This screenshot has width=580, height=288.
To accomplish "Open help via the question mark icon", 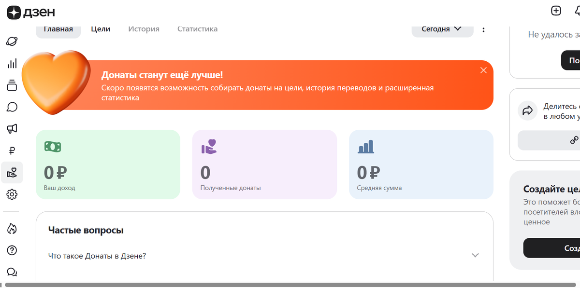I will click(x=12, y=250).
